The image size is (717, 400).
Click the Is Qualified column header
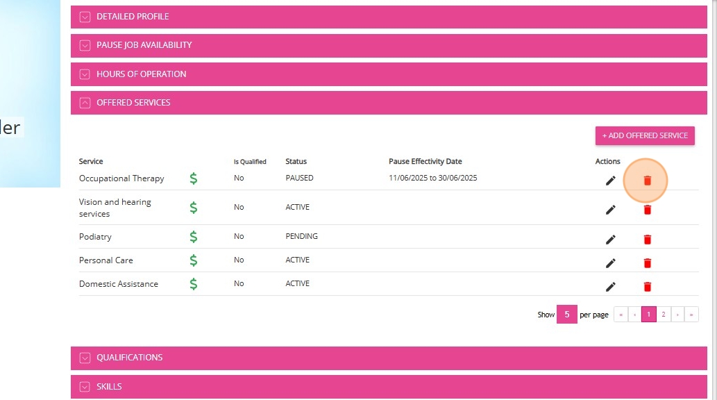point(250,162)
